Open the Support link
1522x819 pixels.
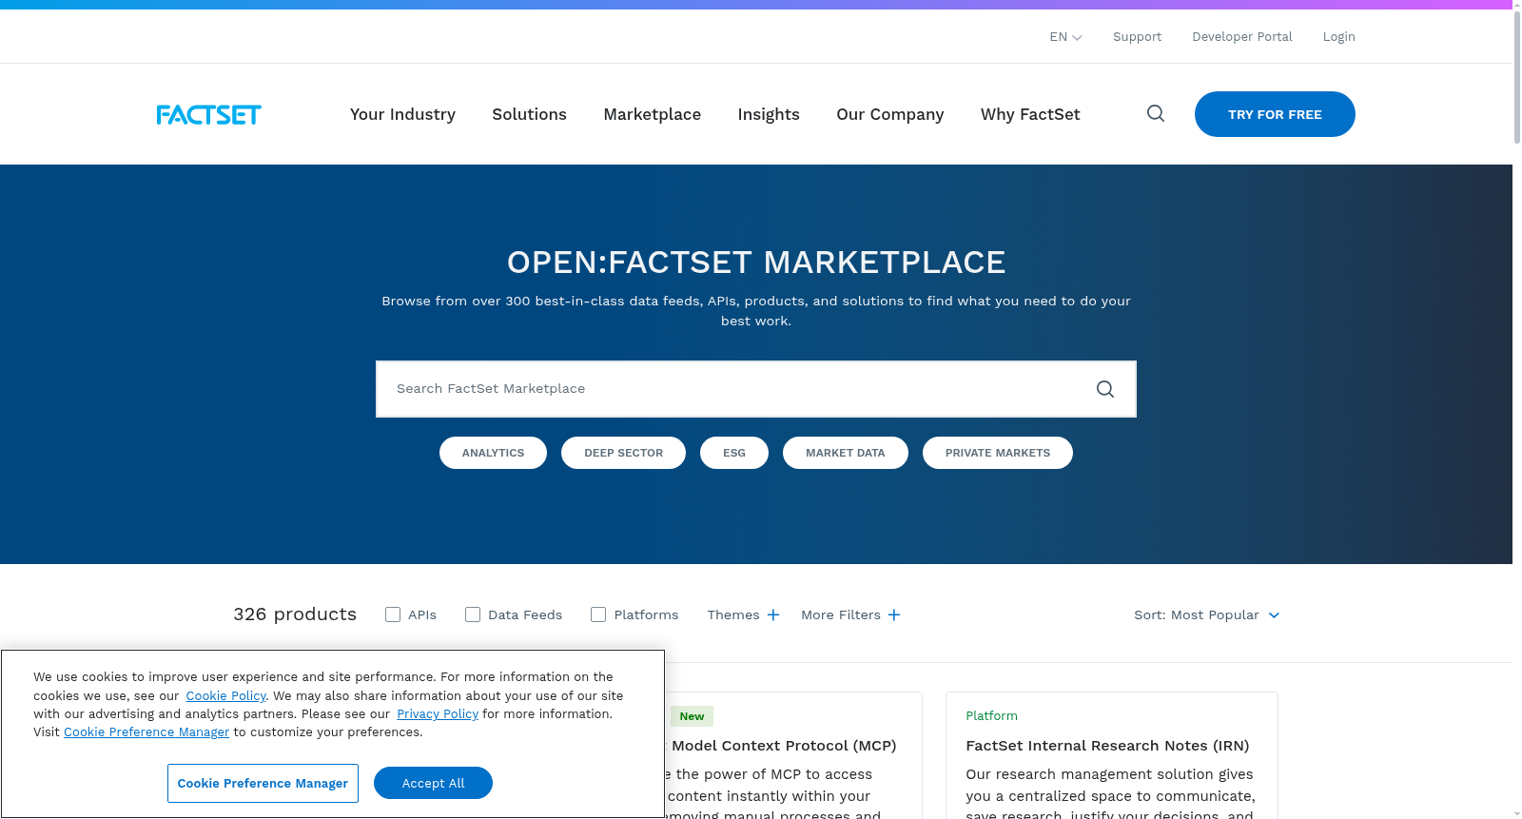point(1137,37)
